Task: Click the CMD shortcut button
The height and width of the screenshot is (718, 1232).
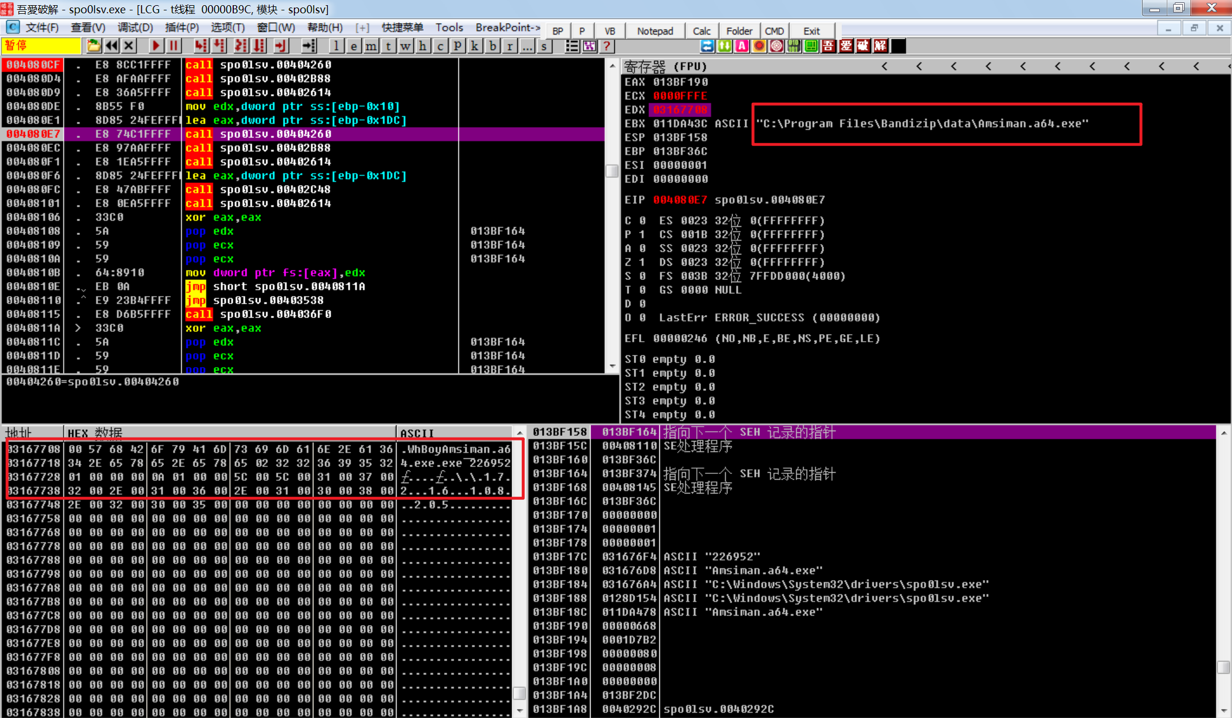Action: click(774, 31)
